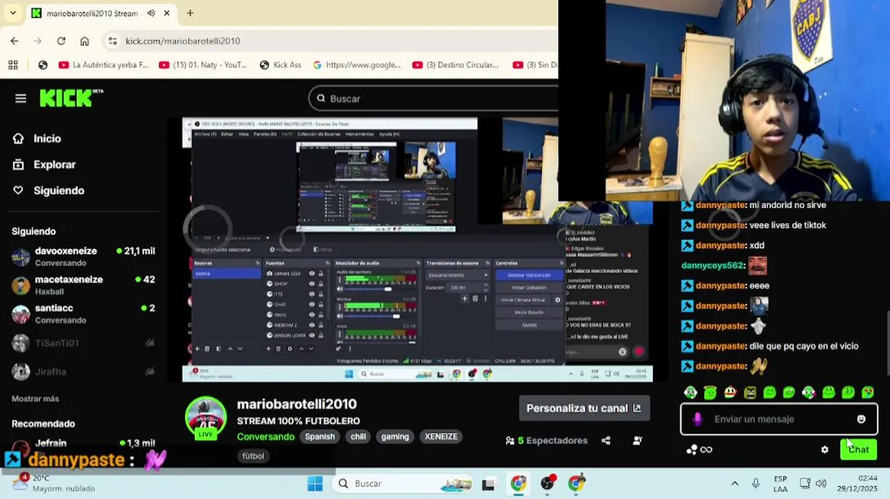This screenshot has height=499, width=890.
Task: Click the XENEIZE stream tag
Action: (x=441, y=437)
